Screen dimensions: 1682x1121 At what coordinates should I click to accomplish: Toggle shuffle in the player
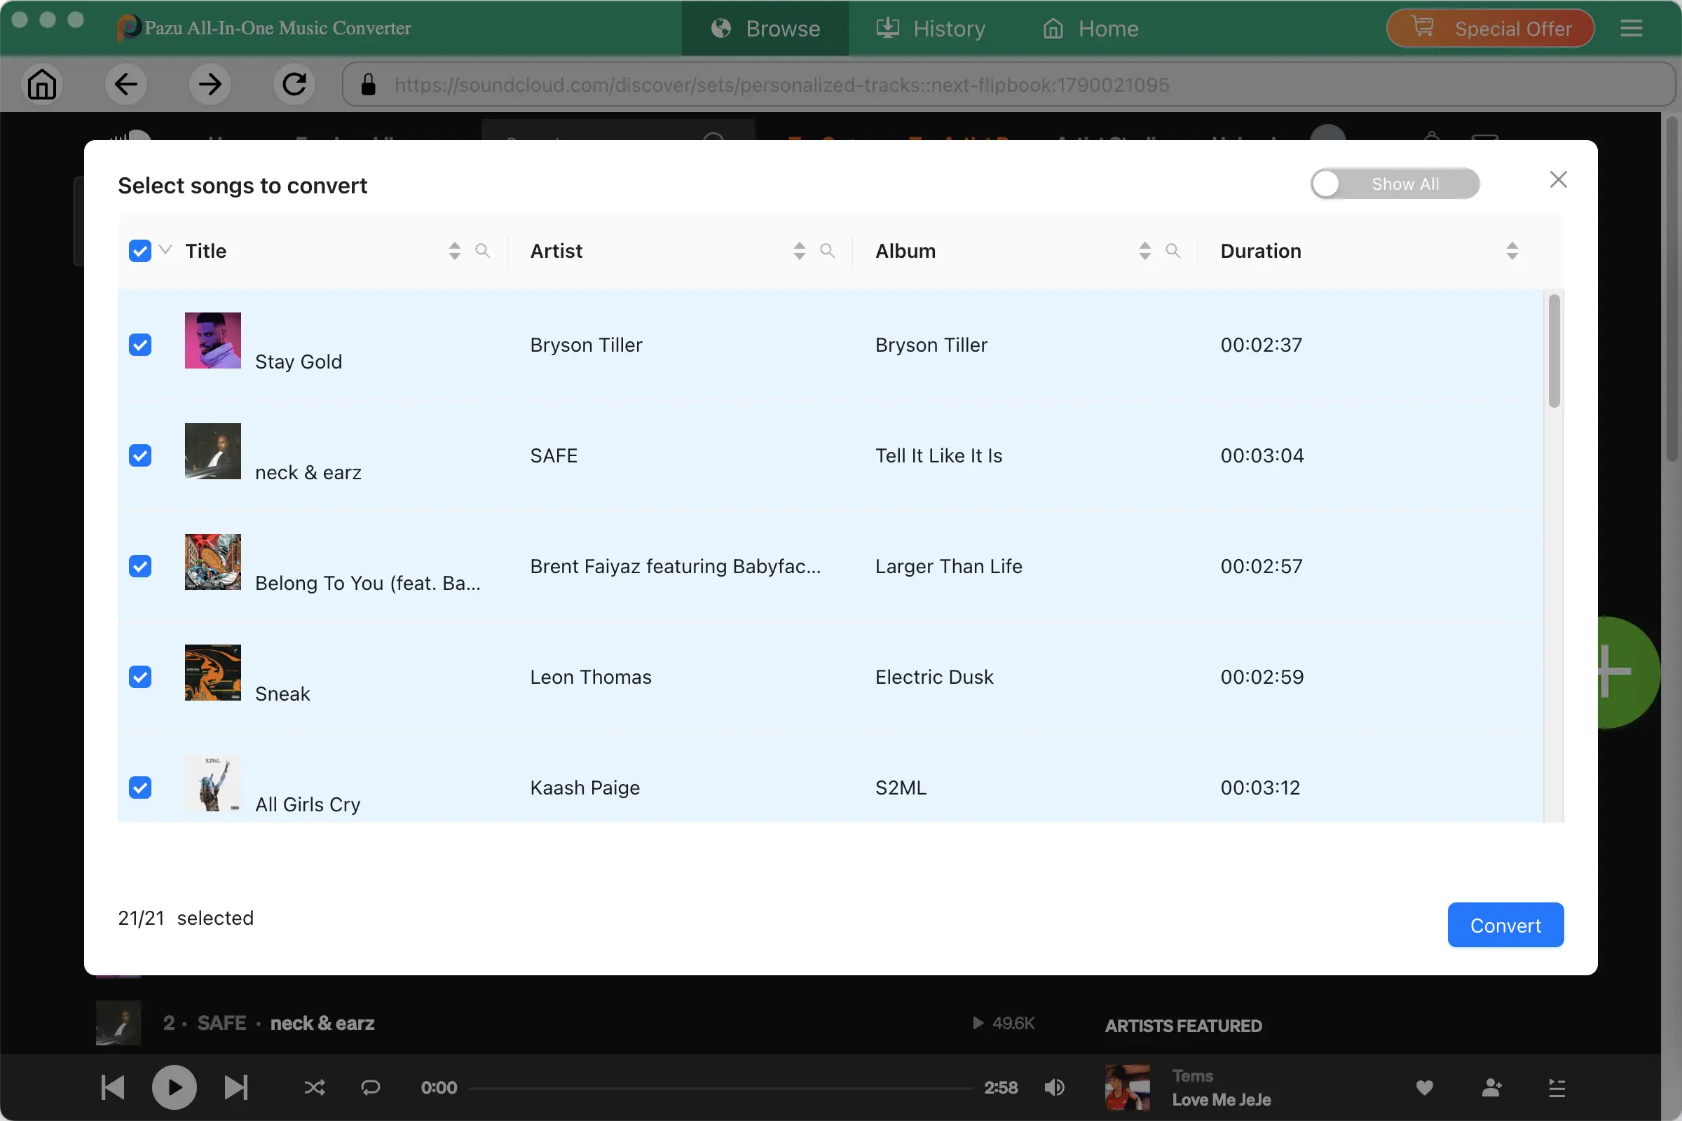coord(315,1087)
